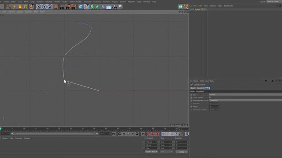282x158 pixels.
Task: Go to the end of animation
Action: (143, 134)
